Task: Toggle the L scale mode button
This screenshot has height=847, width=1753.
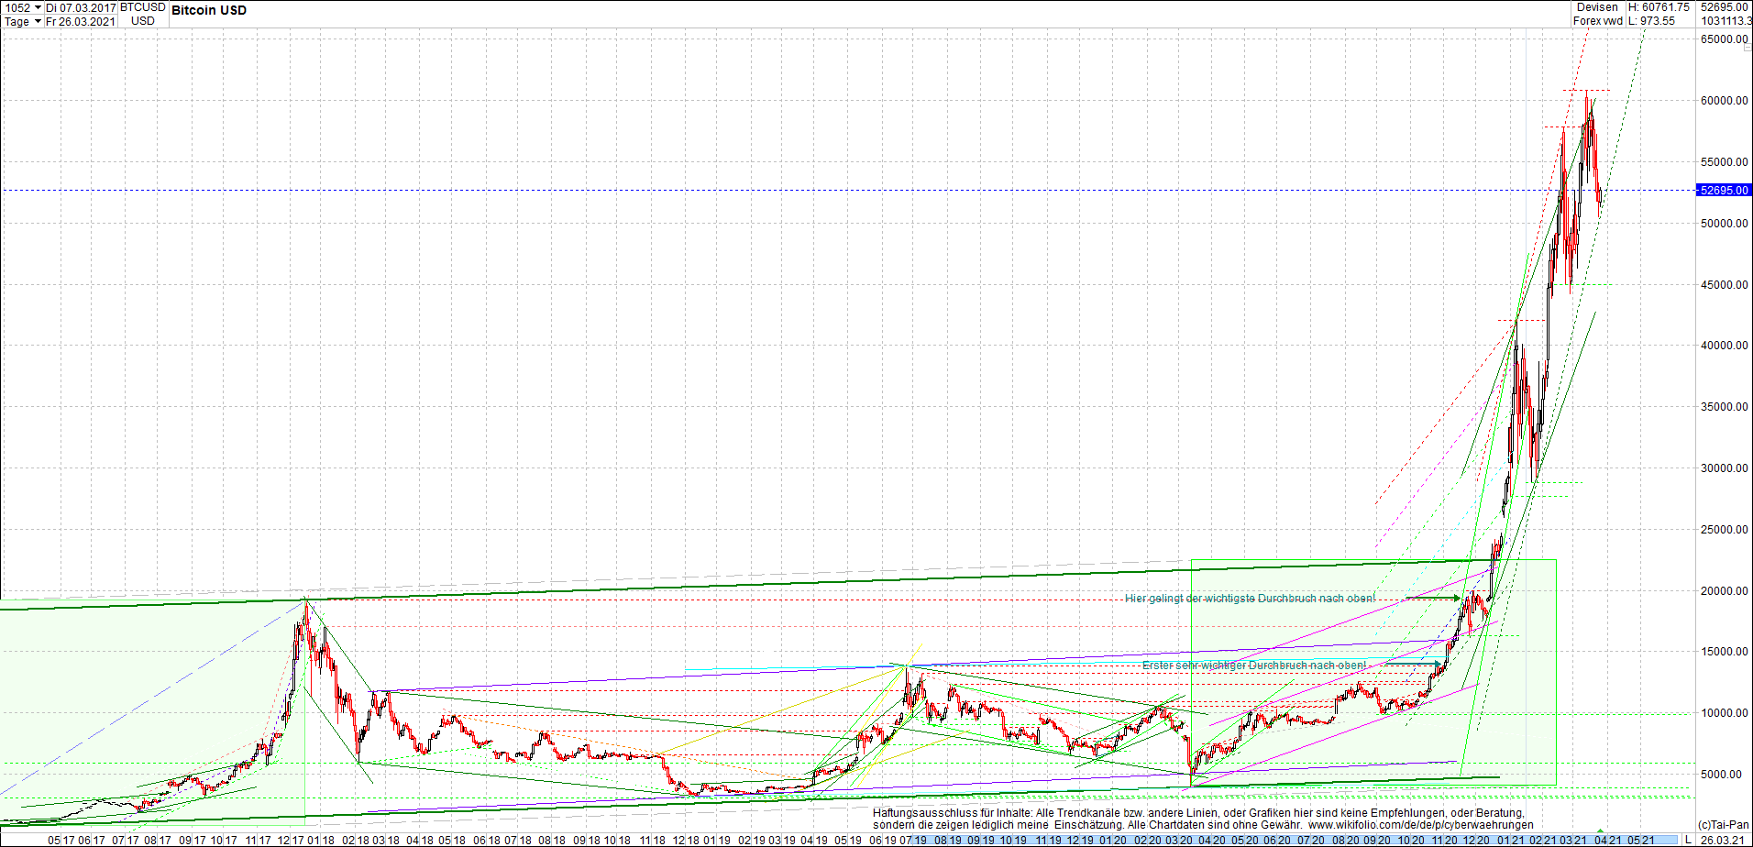Action: (1688, 840)
